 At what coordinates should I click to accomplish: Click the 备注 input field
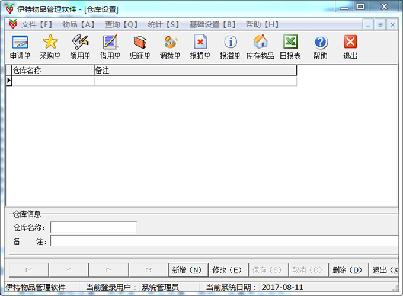224,241
